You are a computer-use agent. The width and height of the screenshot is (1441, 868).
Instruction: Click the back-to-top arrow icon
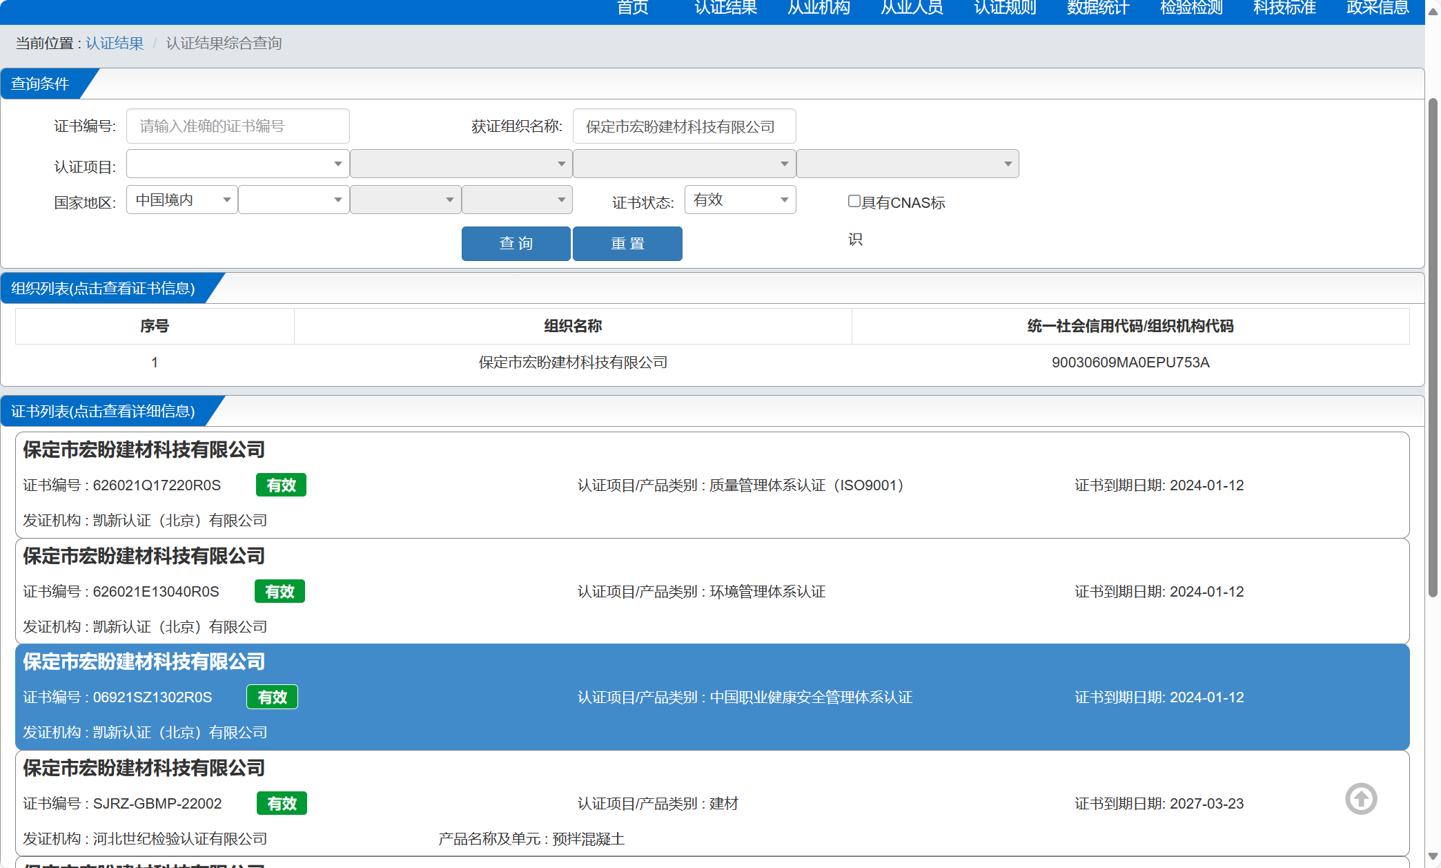[1361, 799]
